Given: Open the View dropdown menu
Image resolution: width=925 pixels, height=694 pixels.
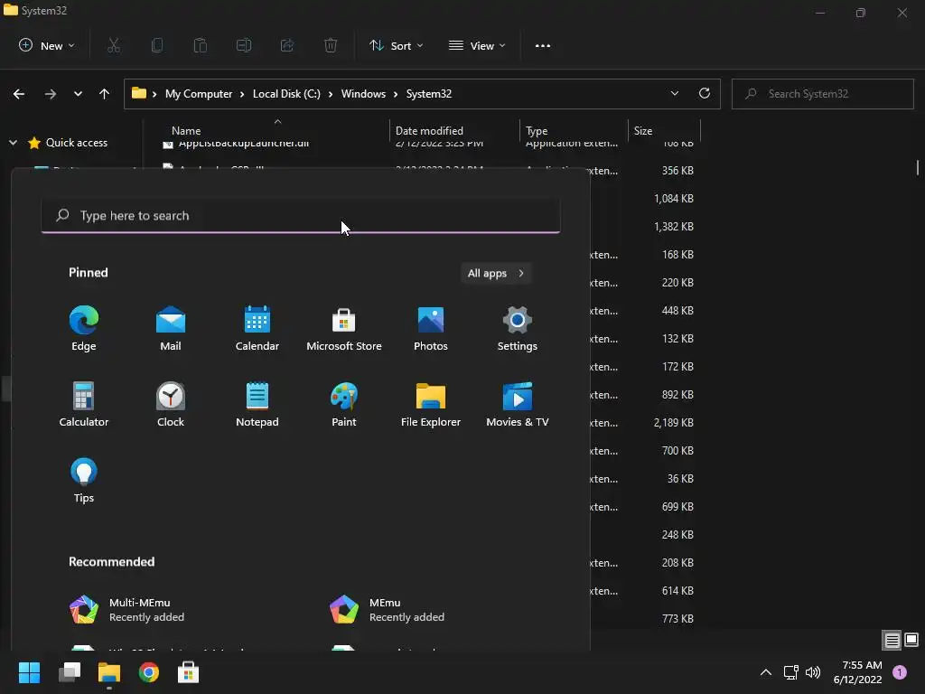Looking at the screenshot, I should pos(477,45).
